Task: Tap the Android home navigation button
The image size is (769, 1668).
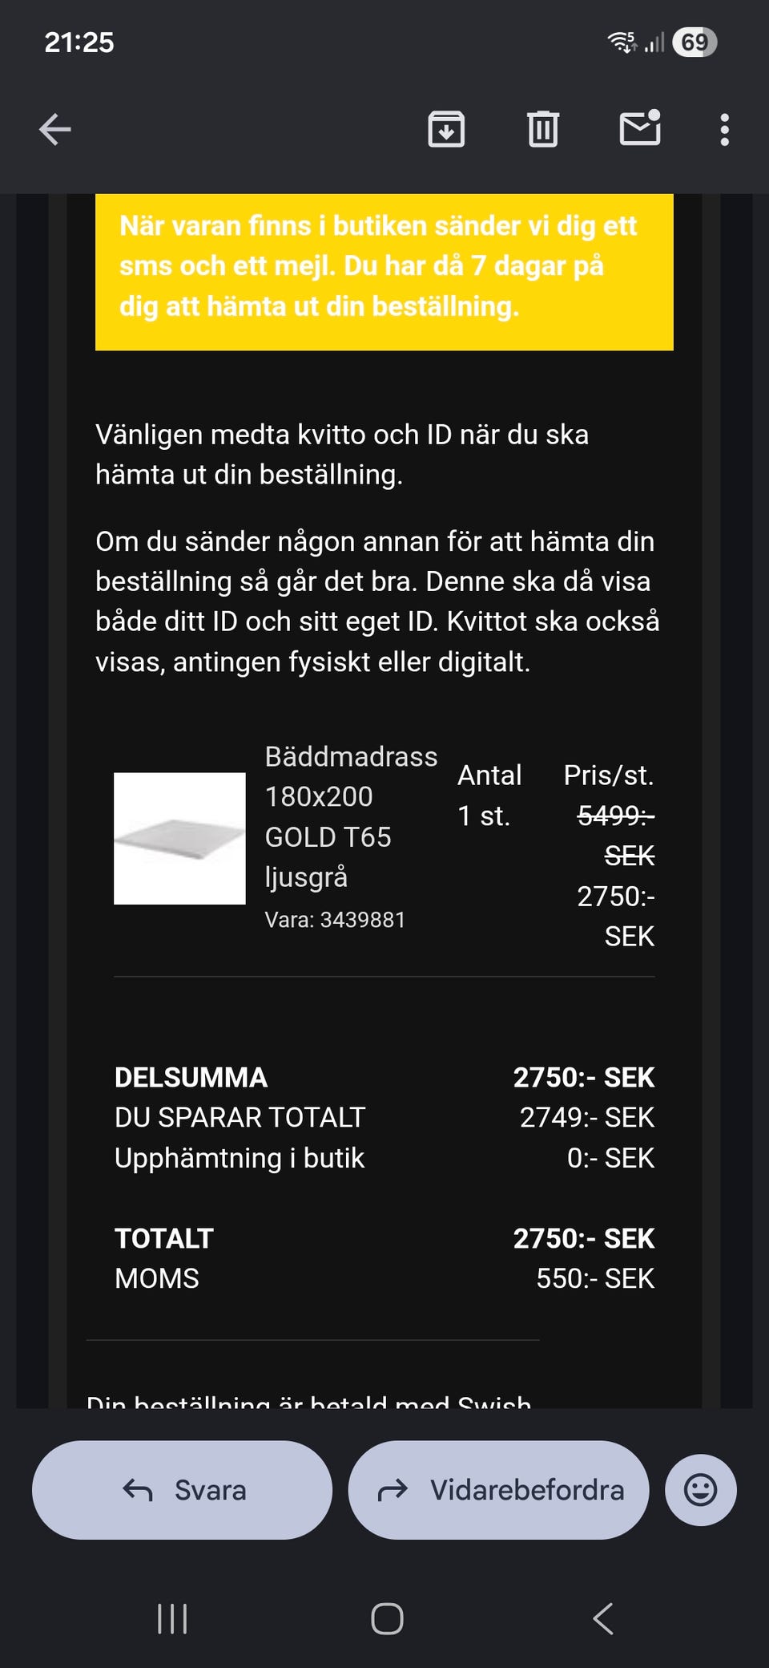Action: 387,1618
